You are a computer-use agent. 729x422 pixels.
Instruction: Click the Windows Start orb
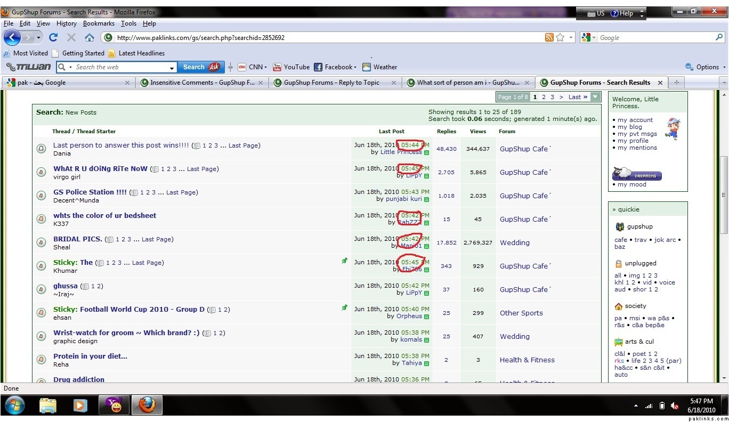[x=14, y=405]
